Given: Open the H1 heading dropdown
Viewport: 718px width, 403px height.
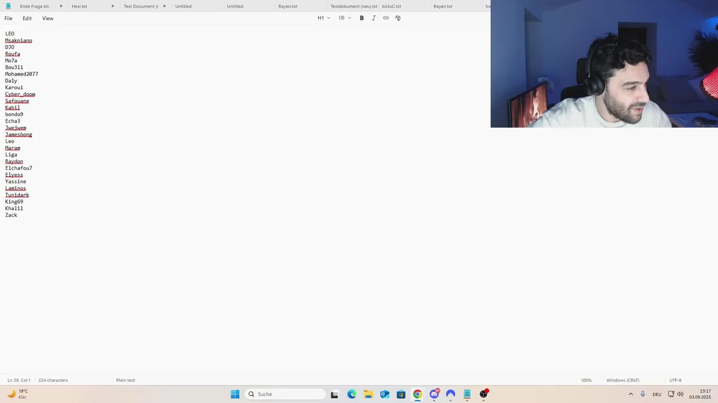Looking at the screenshot, I should 324,18.
